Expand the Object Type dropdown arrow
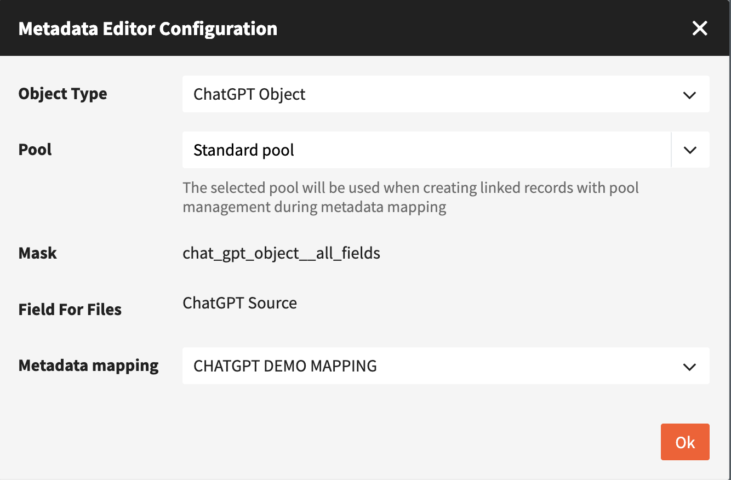Image resolution: width=731 pixels, height=480 pixels. point(689,95)
